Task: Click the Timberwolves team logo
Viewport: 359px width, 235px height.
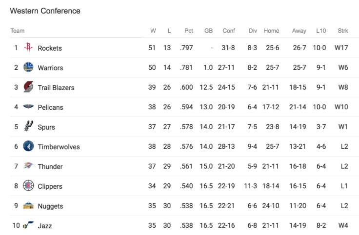Action: [28, 146]
